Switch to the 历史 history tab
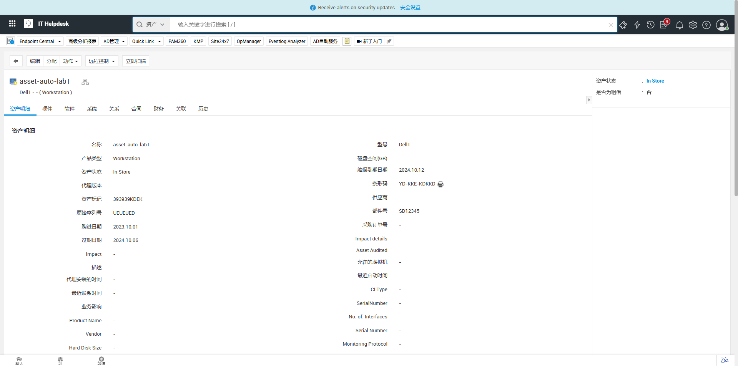 pyautogui.click(x=203, y=109)
